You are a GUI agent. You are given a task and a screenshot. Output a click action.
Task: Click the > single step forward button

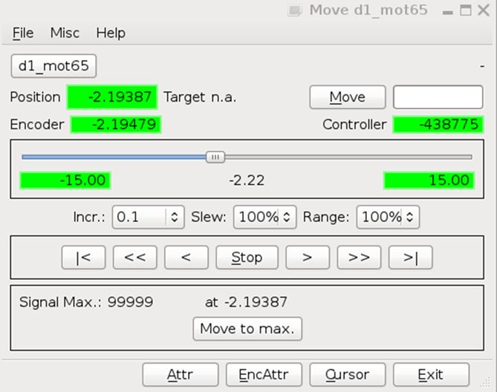tap(308, 258)
